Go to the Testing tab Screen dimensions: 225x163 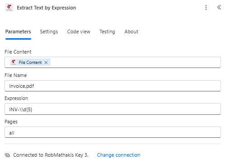pos(107,32)
